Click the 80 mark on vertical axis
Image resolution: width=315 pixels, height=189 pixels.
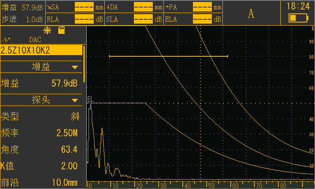[x=311, y=57]
